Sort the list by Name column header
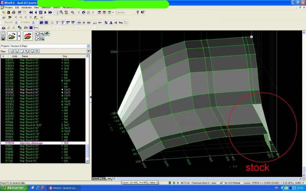The image size is (306, 191). pos(25,56)
